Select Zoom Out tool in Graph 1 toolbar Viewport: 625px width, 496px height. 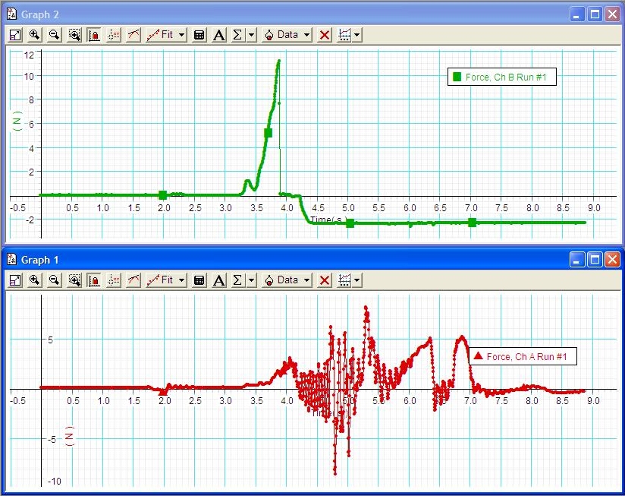[54, 280]
